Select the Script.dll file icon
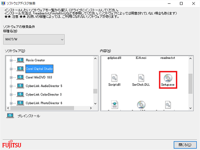This screenshot has width=200, height=150. tap(114, 78)
